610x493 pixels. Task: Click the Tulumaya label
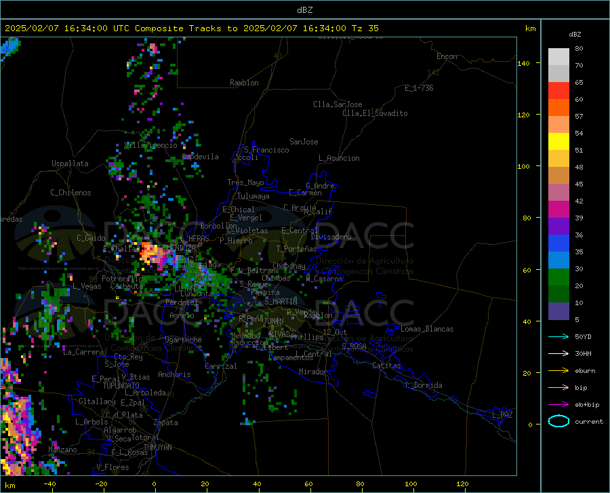[x=253, y=196]
